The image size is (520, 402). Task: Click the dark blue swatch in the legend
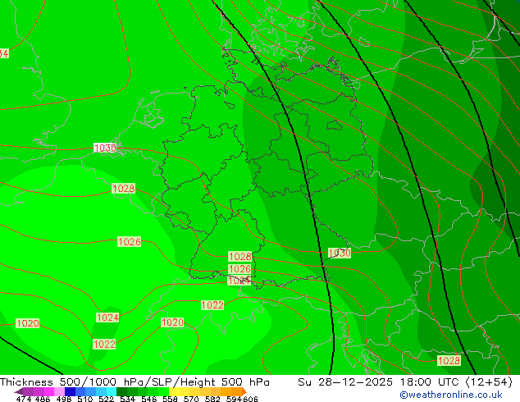(70, 391)
